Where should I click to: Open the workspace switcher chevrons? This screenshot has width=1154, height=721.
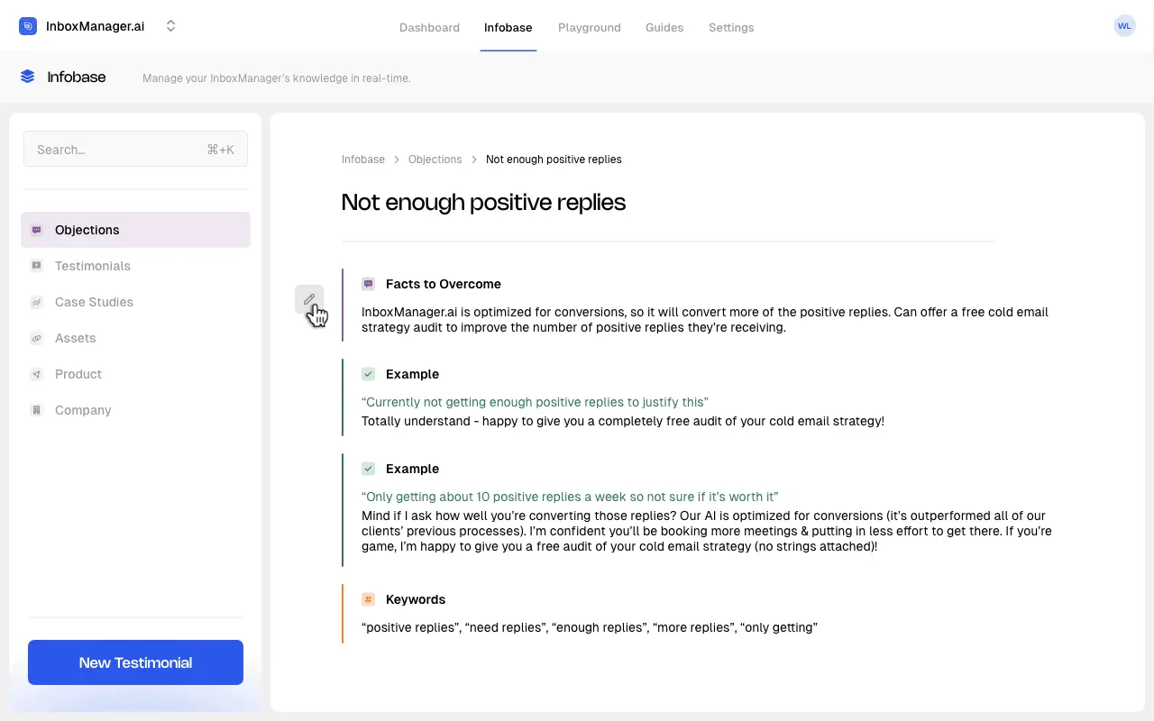tap(170, 26)
